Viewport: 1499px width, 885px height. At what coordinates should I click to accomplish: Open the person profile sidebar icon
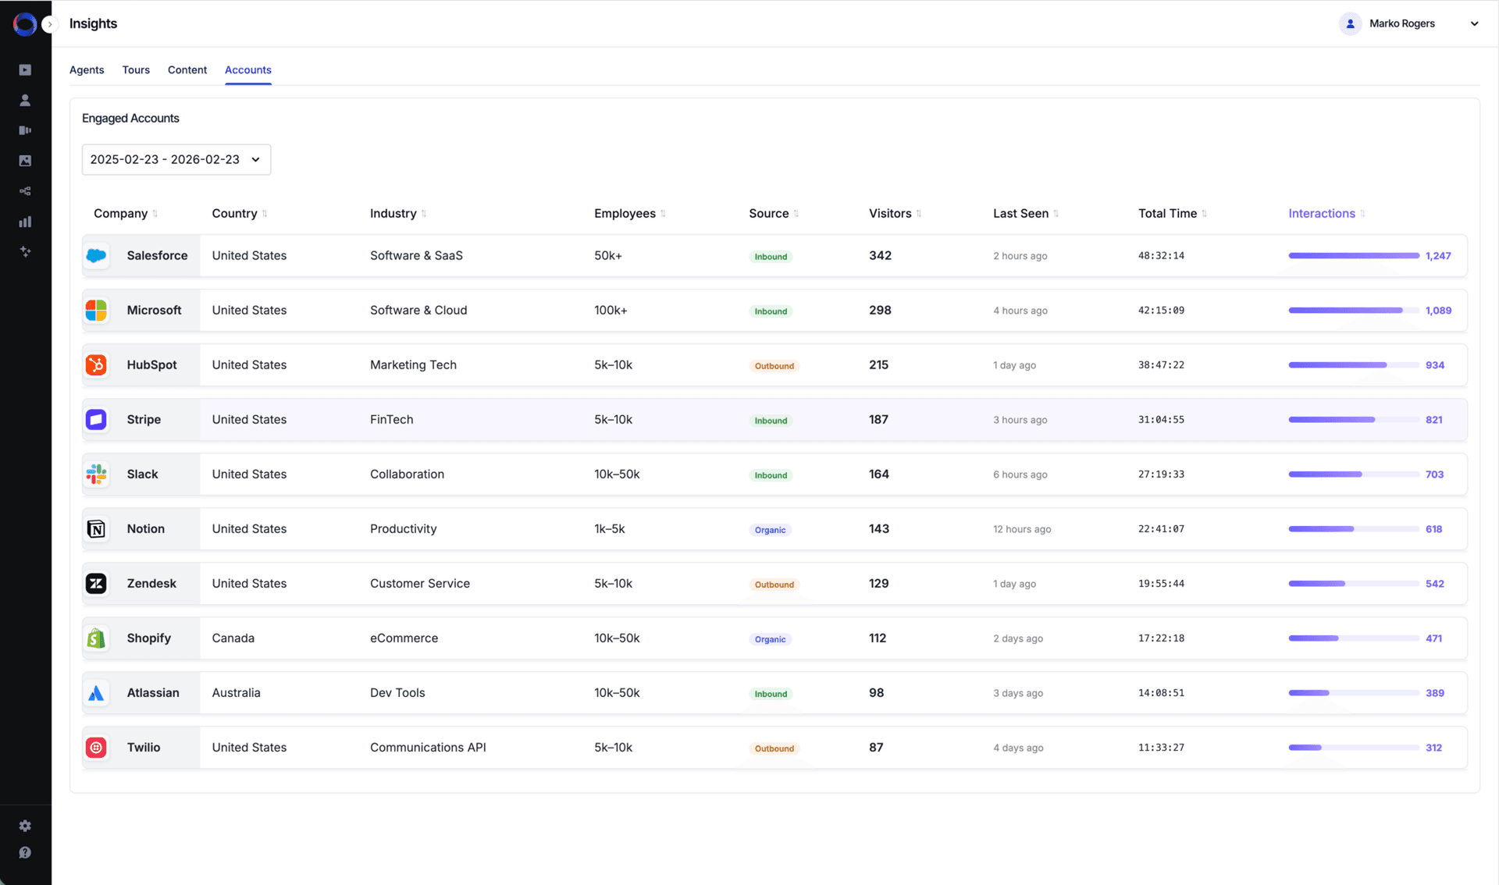tap(25, 101)
